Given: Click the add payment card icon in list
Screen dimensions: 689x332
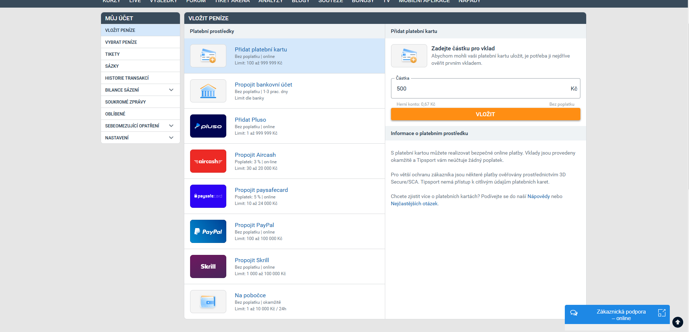Looking at the screenshot, I should point(208,56).
